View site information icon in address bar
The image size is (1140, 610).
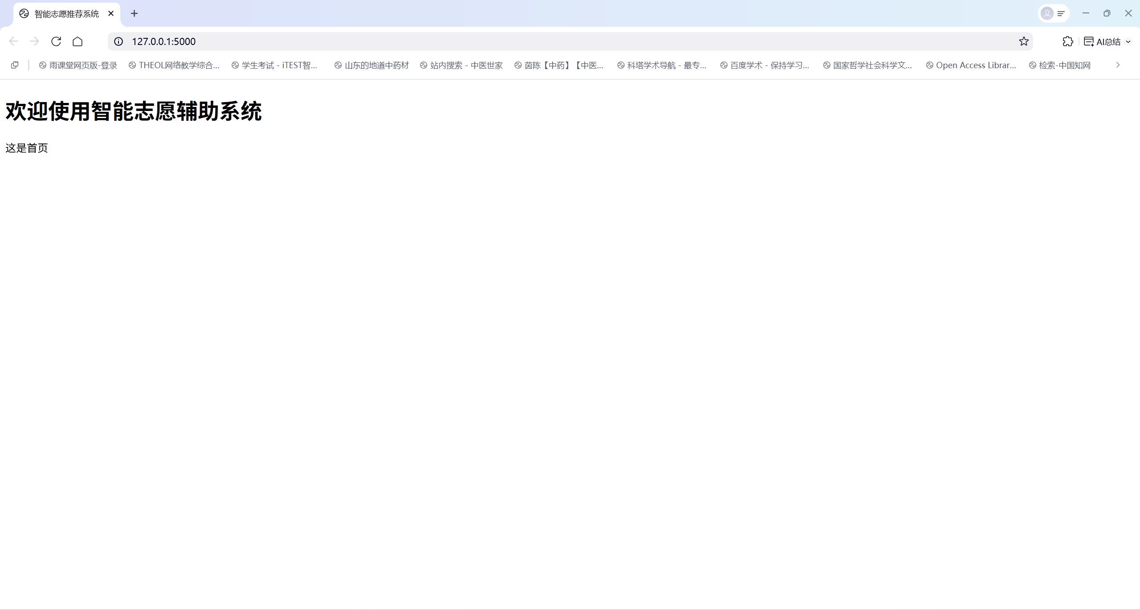click(118, 41)
